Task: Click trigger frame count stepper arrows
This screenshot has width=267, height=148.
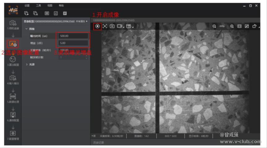Action: 86,57
